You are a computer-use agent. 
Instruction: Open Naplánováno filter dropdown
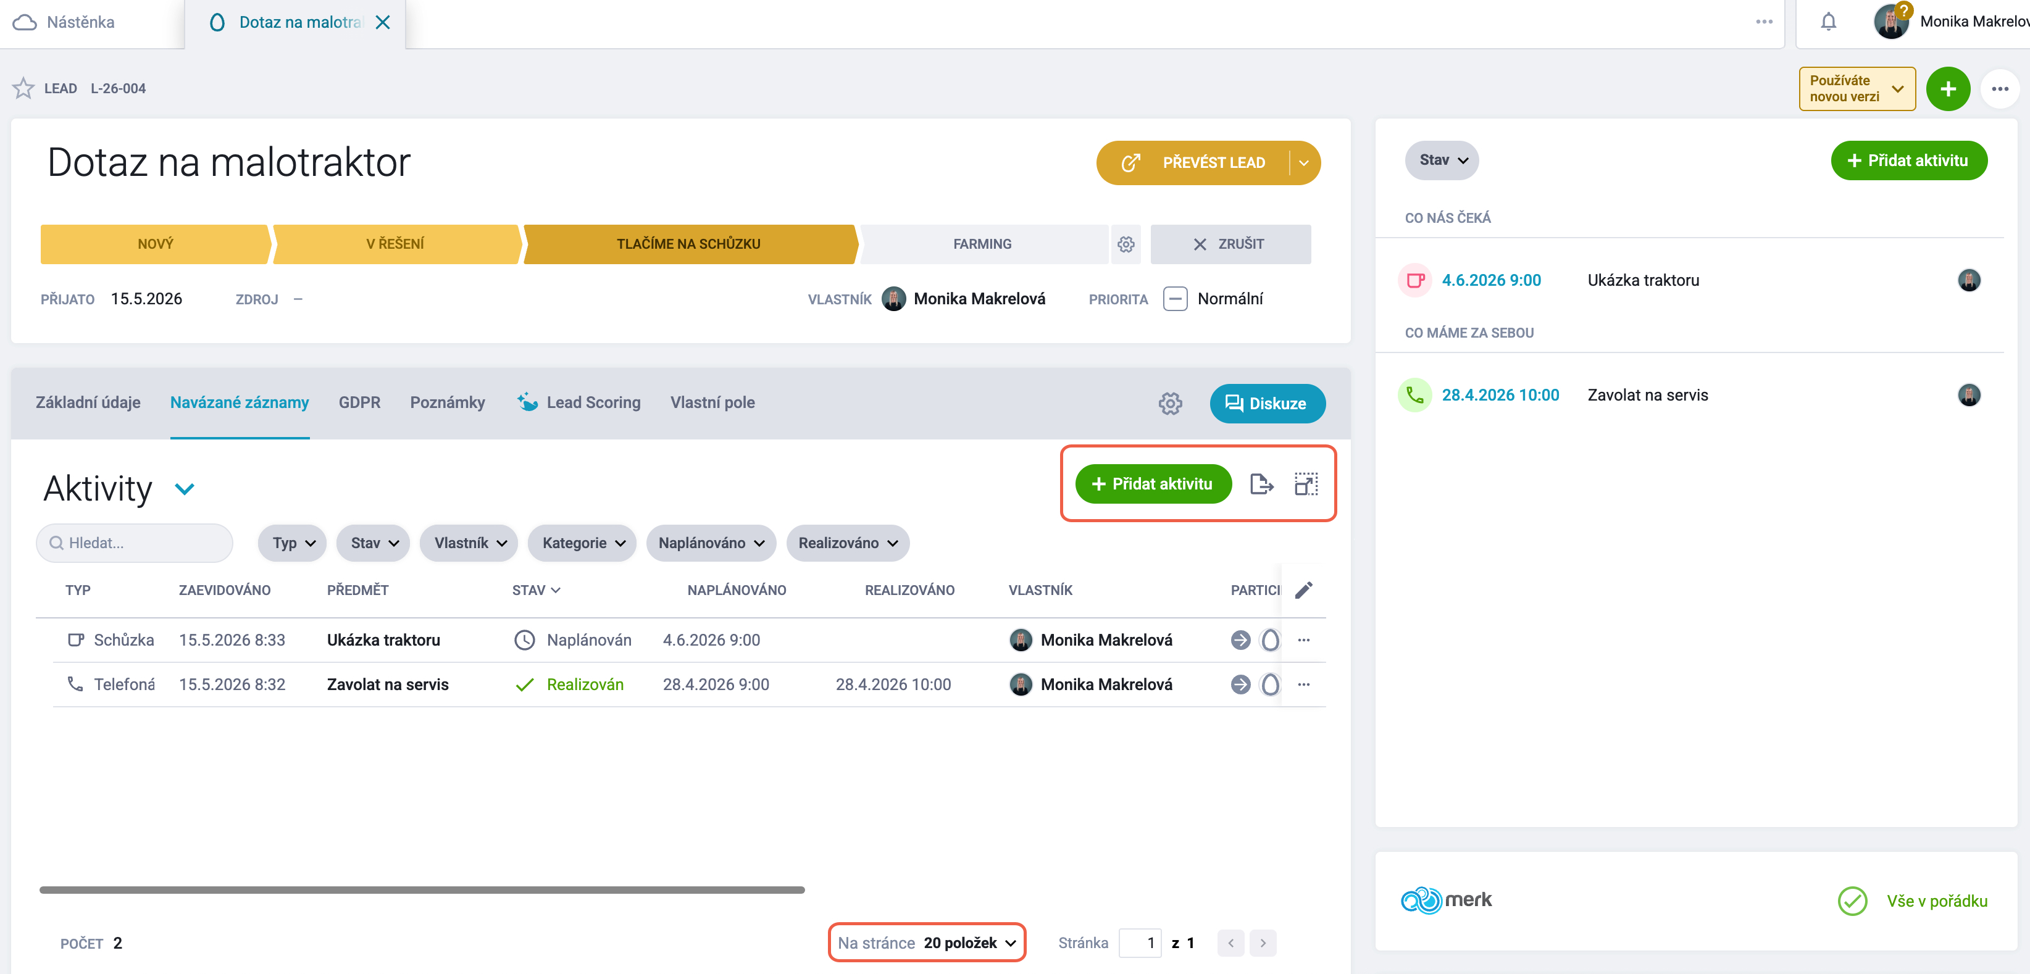point(711,544)
